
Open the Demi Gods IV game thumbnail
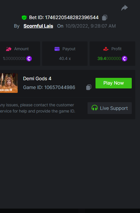click(9, 83)
